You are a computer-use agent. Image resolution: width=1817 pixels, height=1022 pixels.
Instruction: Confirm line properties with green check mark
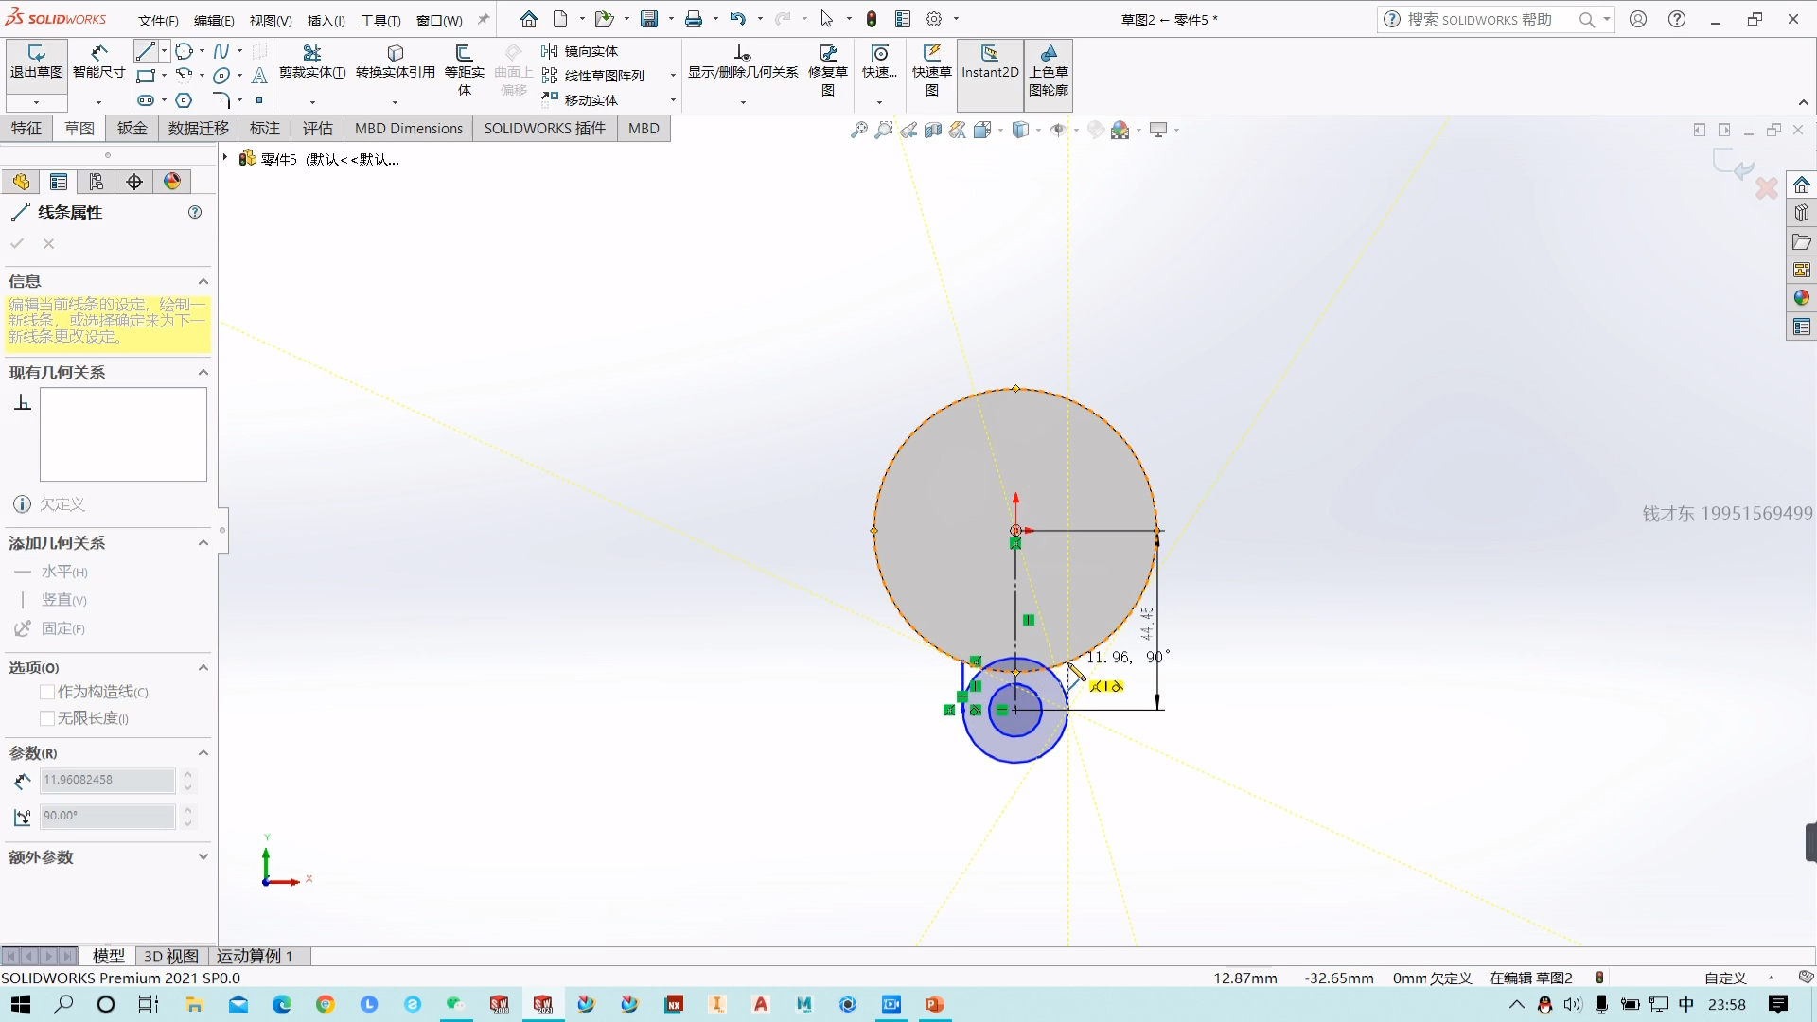coord(17,243)
